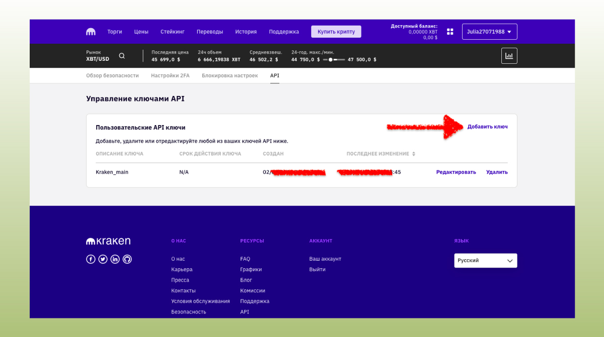Edit the Kraken_main key via Редактировать
This screenshot has height=337, width=604.
tap(456, 172)
